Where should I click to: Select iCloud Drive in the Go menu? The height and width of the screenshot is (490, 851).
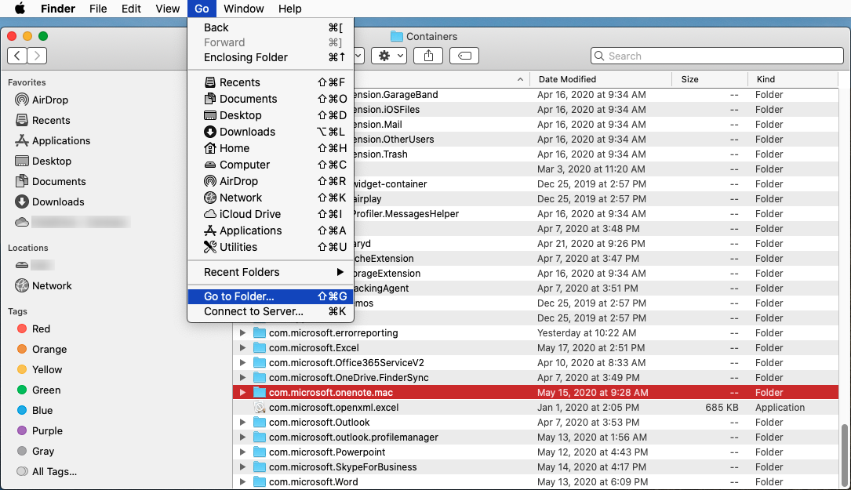[x=271, y=214]
